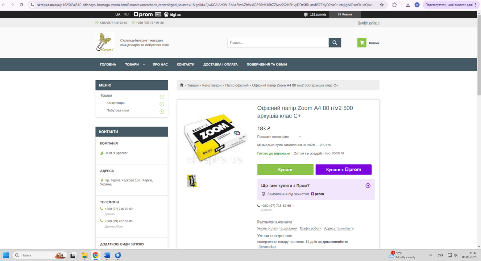Expand the Побутова хімія subcategory
Image resolution: width=481 pixels, height=261 pixels.
click(x=162, y=112)
